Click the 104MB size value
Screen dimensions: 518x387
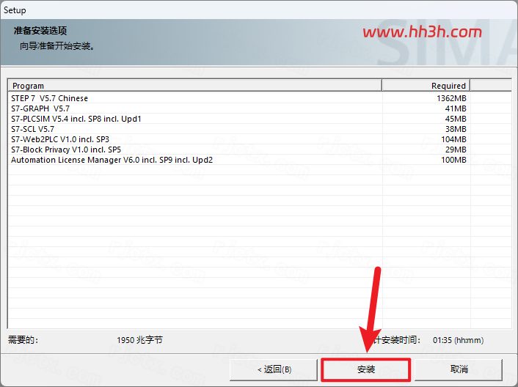click(x=453, y=139)
